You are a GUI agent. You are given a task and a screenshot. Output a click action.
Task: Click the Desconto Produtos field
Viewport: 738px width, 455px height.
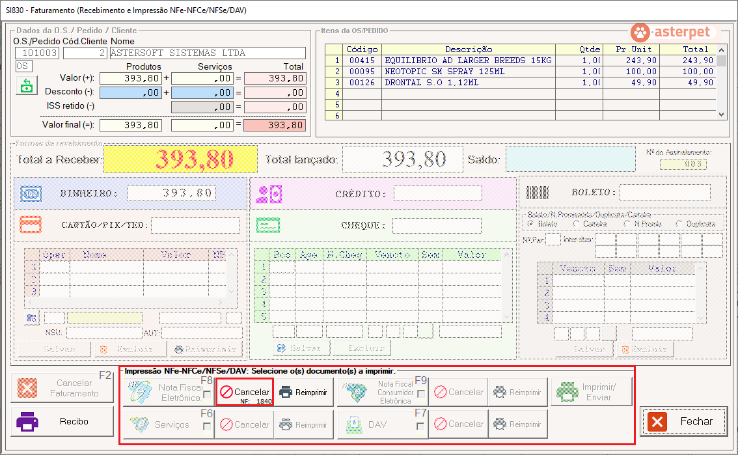(131, 92)
